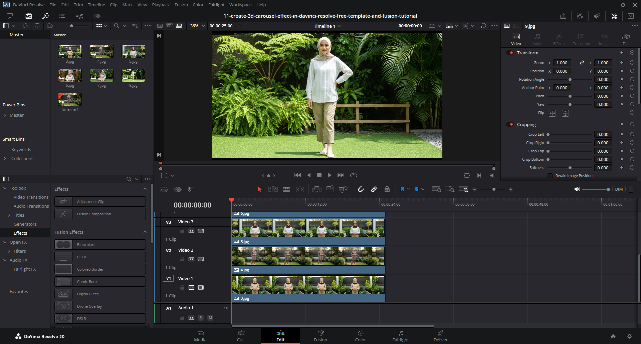
Task: Mute the Audio 1 track
Action: [x=210, y=318]
